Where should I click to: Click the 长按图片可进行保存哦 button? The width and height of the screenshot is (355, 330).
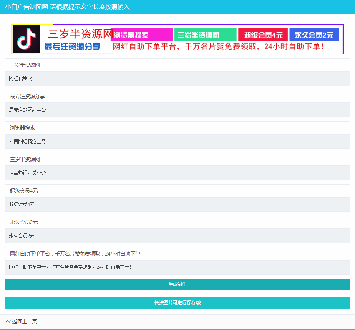click(x=177, y=303)
